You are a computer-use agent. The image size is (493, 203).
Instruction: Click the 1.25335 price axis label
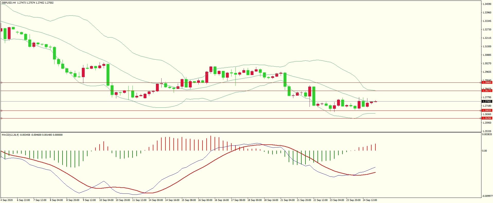(487, 131)
